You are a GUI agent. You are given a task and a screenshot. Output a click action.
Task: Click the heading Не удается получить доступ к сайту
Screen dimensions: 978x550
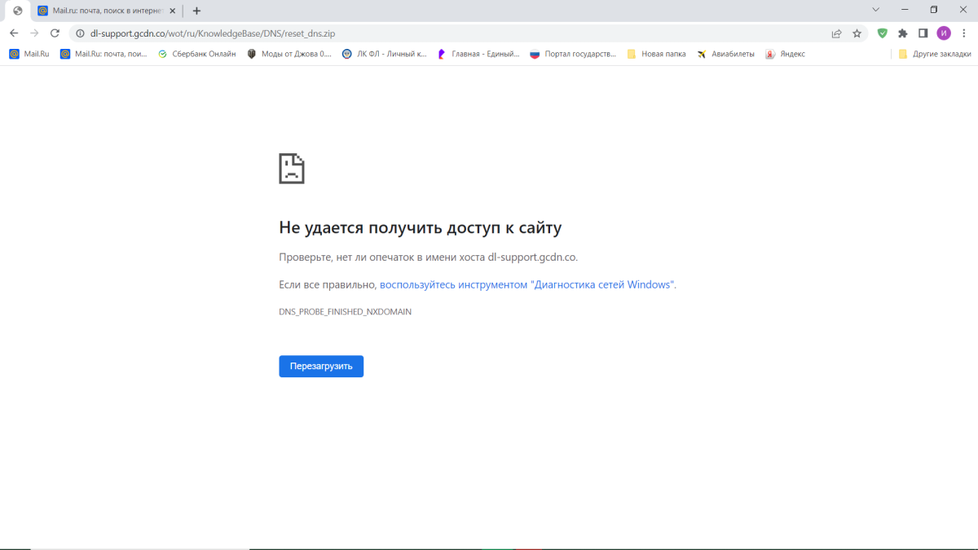(421, 227)
